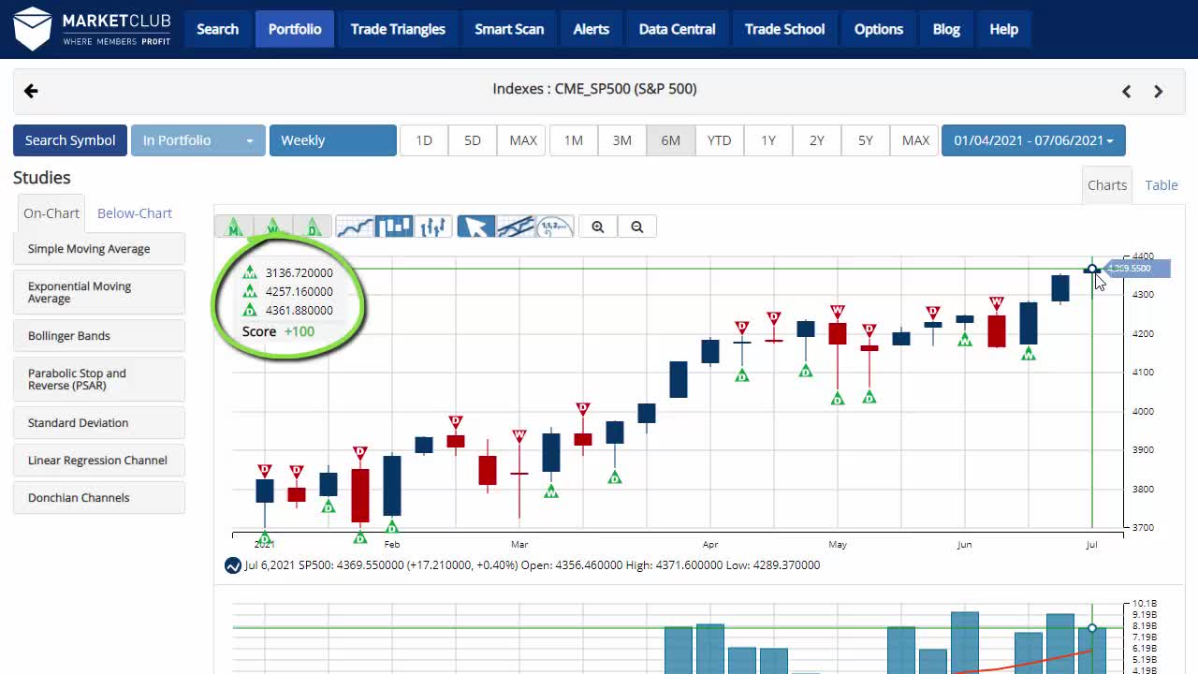This screenshot has height=674, width=1198.
Task: Open the Alerts menu
Action: [592, 29]
